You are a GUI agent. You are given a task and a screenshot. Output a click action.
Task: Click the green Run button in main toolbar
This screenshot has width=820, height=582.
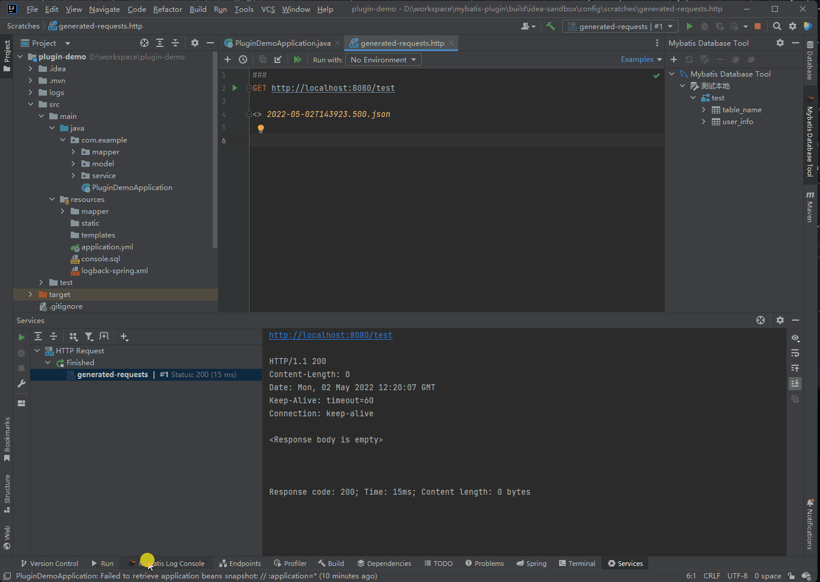point(689,26)
